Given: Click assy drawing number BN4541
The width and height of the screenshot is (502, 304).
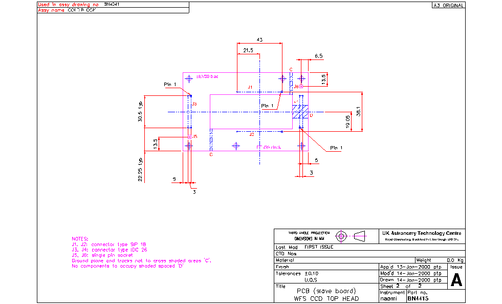Looking at the screenshot, I should click(x=113, y=4).
